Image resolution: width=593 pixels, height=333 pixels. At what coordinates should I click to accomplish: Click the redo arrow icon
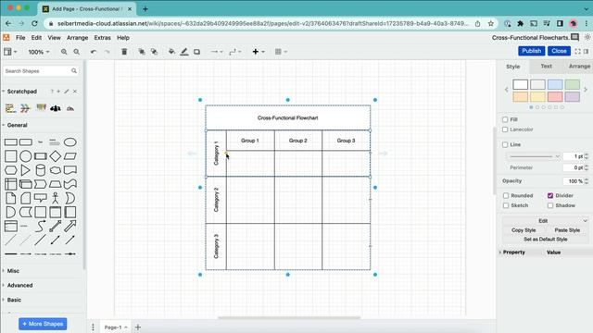(107, 52)
